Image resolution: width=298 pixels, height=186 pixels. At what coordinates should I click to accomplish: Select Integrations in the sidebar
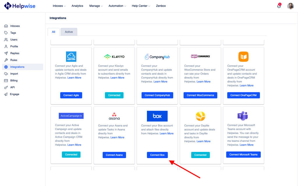[x=23, y=67]
